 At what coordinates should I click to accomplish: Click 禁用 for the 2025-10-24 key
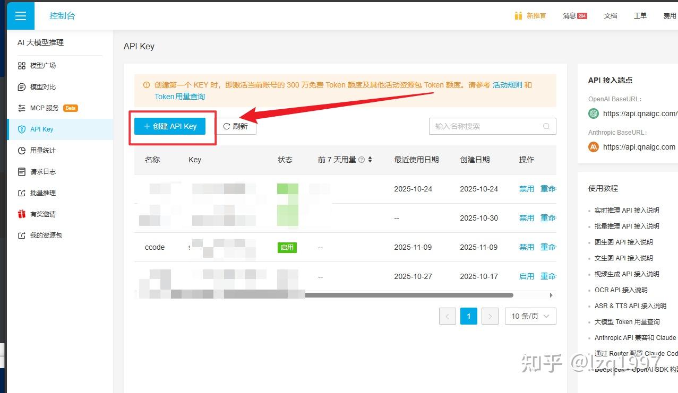527,189
